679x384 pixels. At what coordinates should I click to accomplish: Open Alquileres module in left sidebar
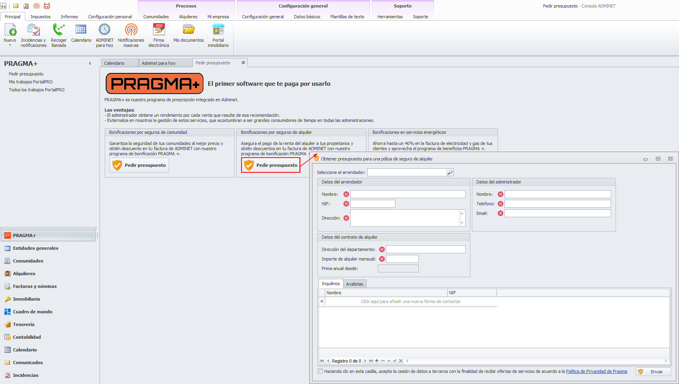pyautogui.click(x=48, y=274)
